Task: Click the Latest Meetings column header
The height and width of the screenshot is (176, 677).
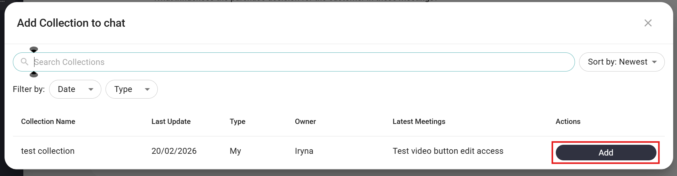Action: coord(419,121)
